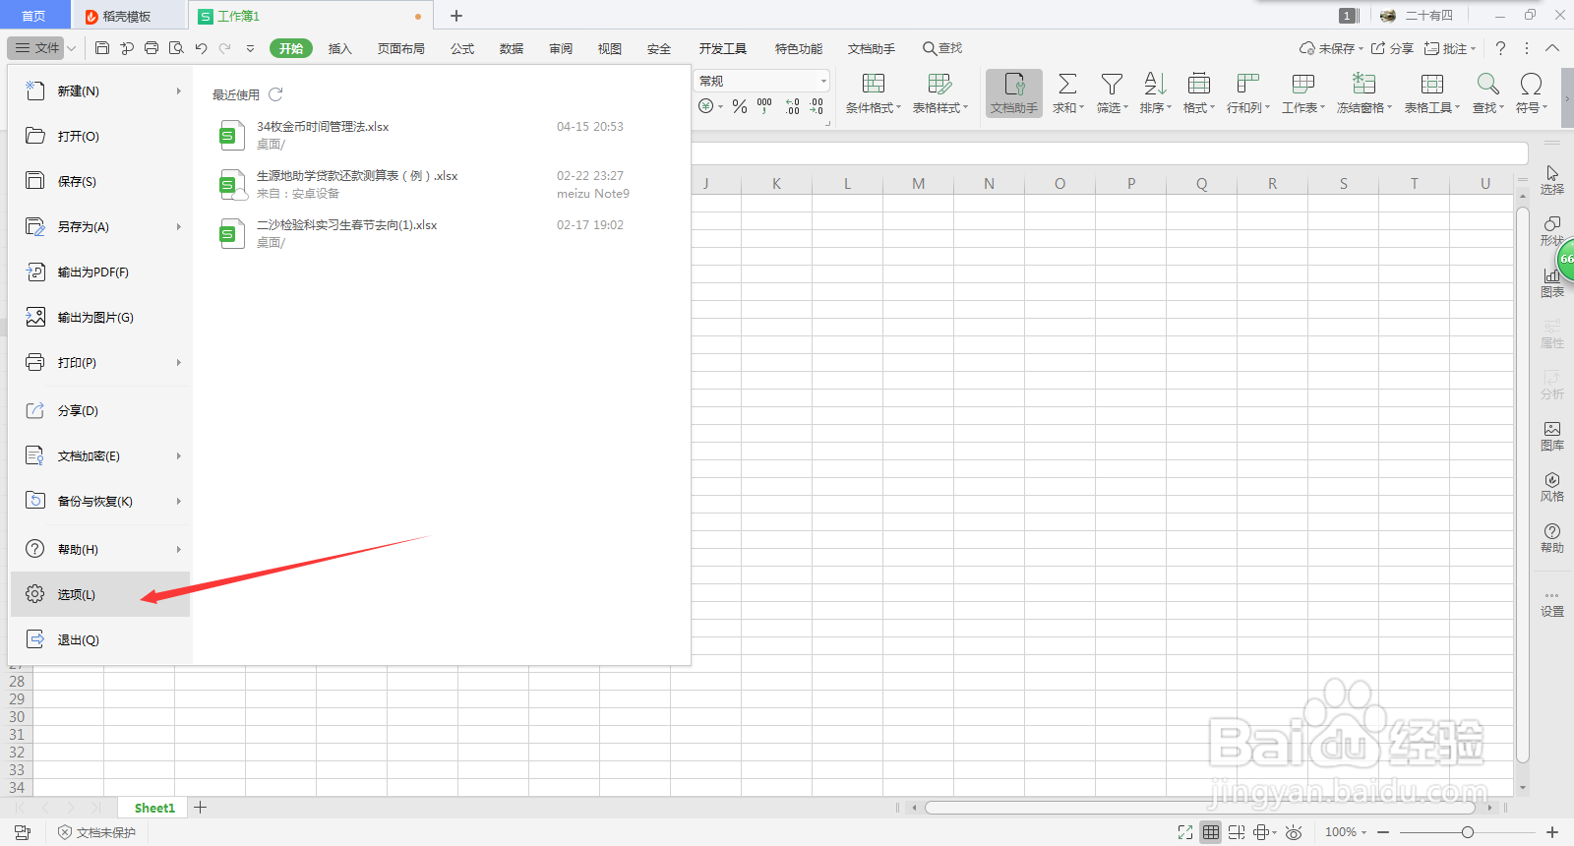Click the Filter (筛选) funnel icon

click(1112, 84)
